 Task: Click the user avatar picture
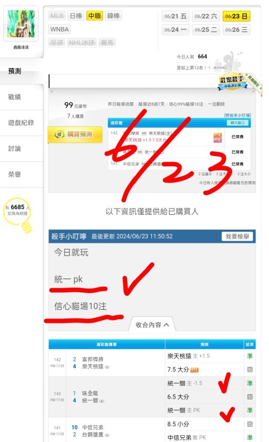[x=21, y=24]
